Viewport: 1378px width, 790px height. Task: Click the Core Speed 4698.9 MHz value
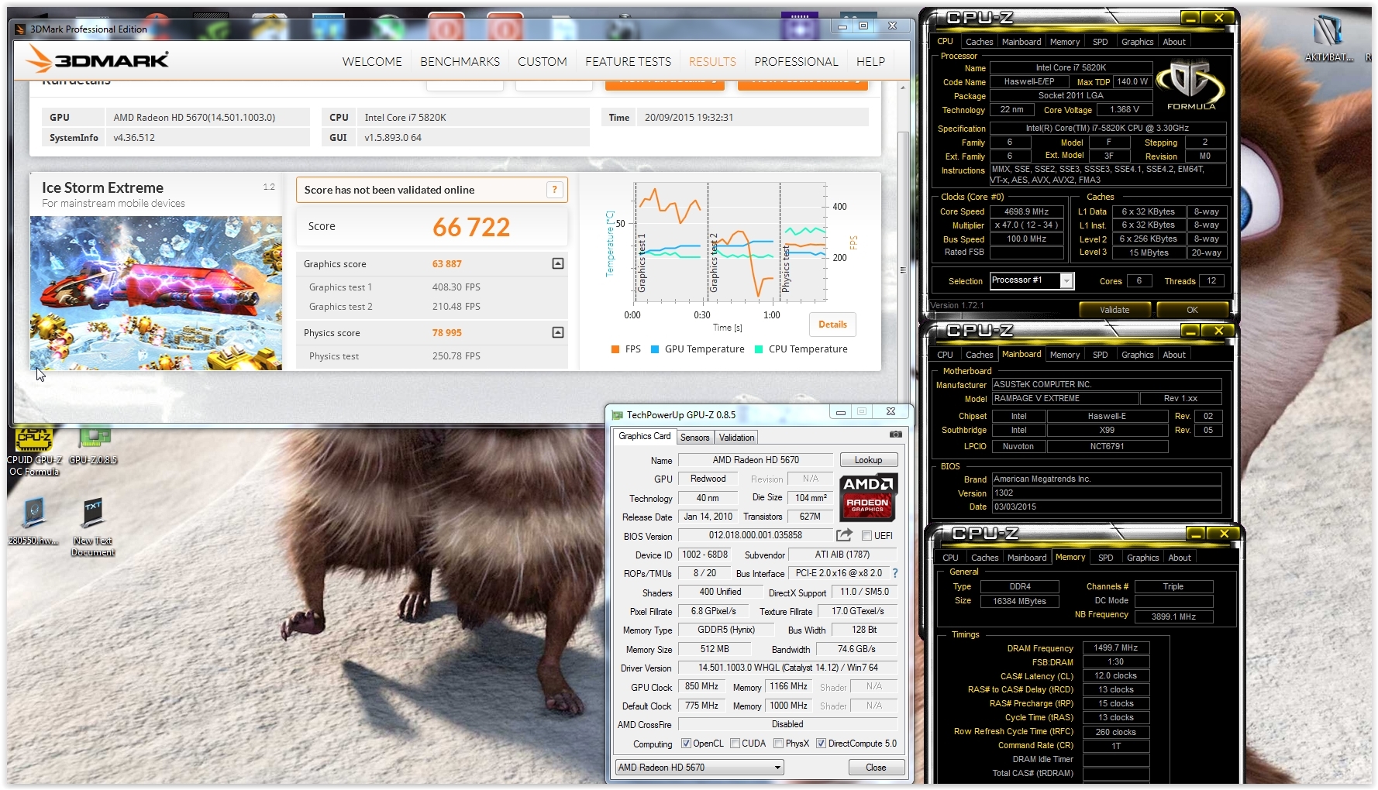coord(1026,211)
